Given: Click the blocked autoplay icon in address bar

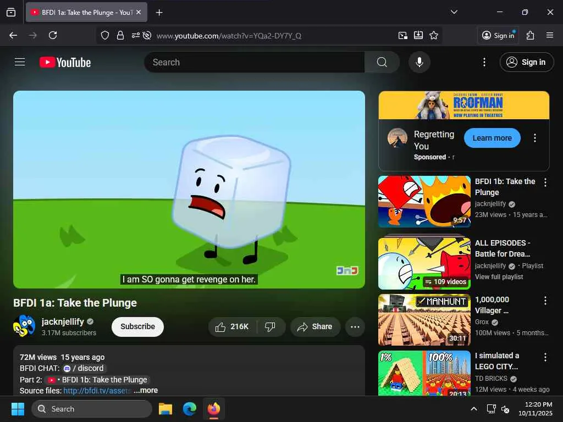Looking at the screenshot, I should (x=147, y=35).
